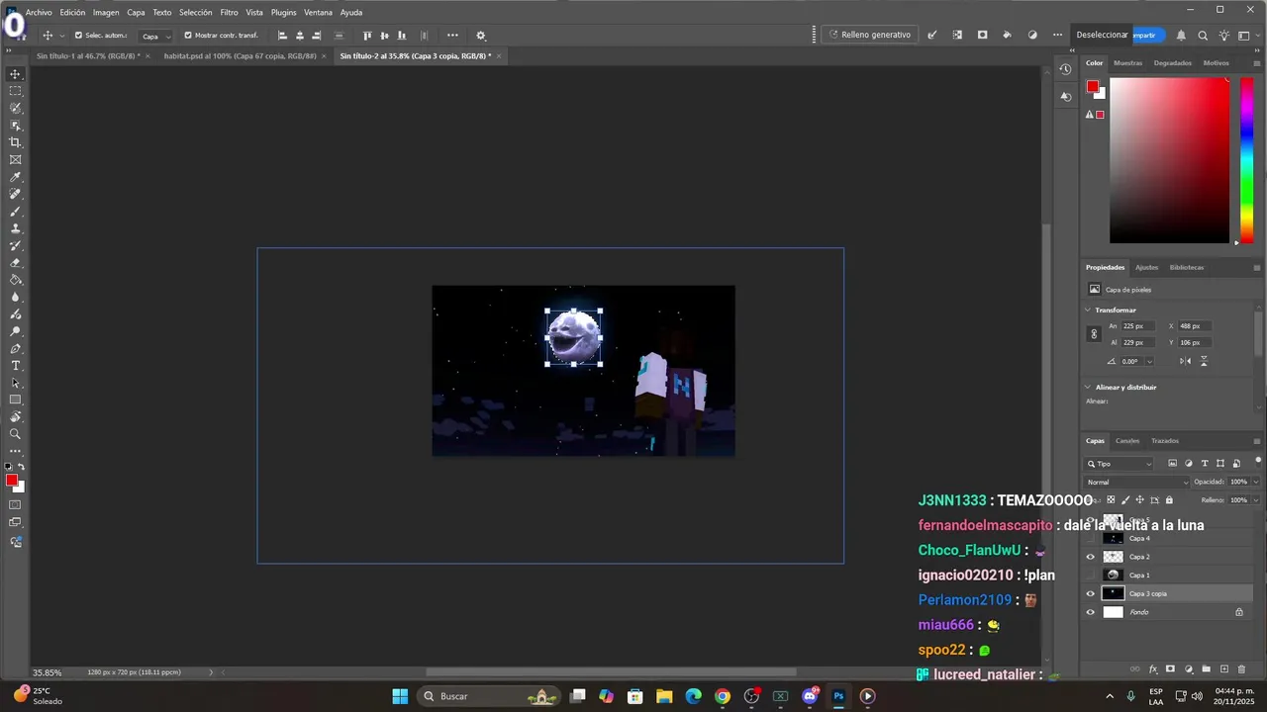Show more align options ellipsis
Image resolution: width=1267 pixels, height=712 pixels.
tap(452, 36)
